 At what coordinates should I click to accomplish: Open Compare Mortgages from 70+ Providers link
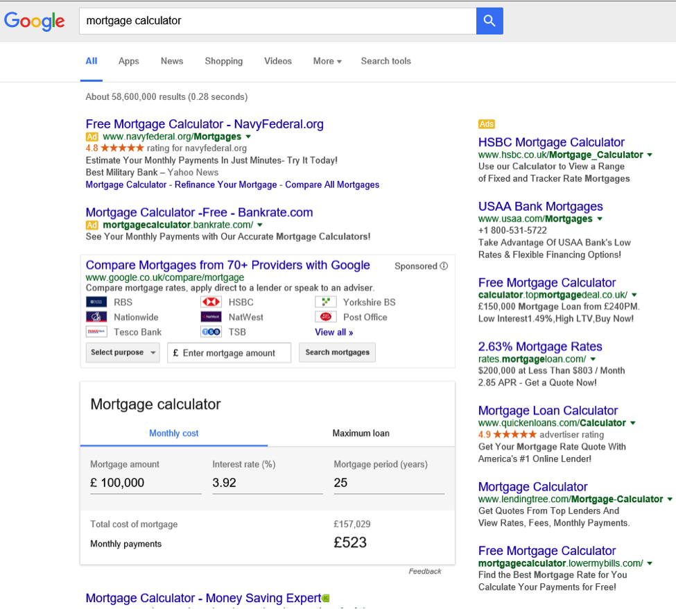(x=227, y=265)
